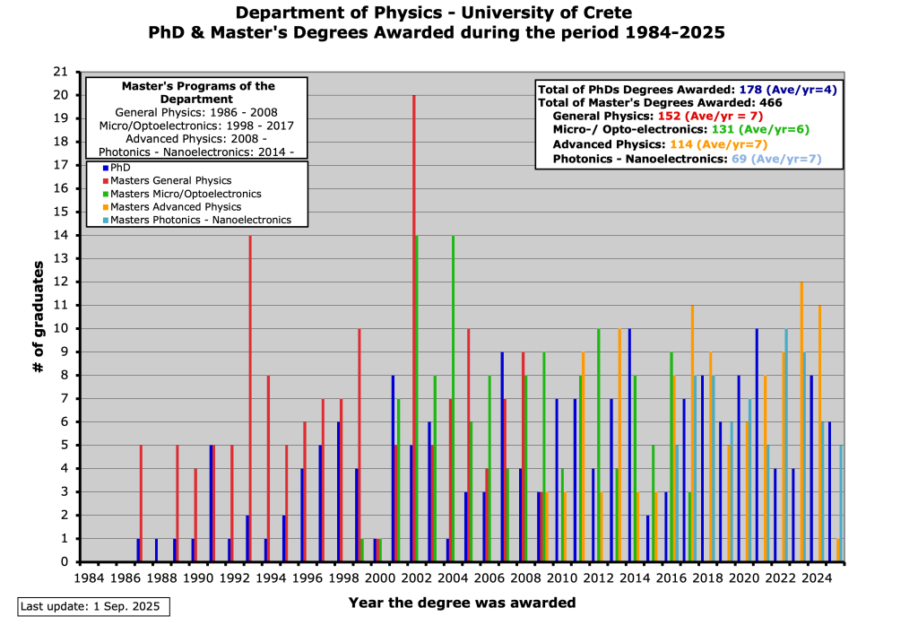This screenshot has height=625, width=918.
Task: Click the x-axis year label "2006"
Action: click(x=489, y=578)
